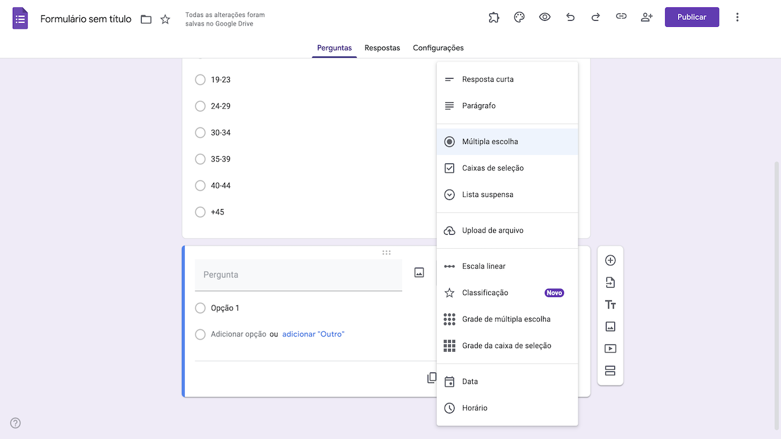Click the adicionar "Outro" link
This screenshot has height=439, width=781.
click(313, 334)
